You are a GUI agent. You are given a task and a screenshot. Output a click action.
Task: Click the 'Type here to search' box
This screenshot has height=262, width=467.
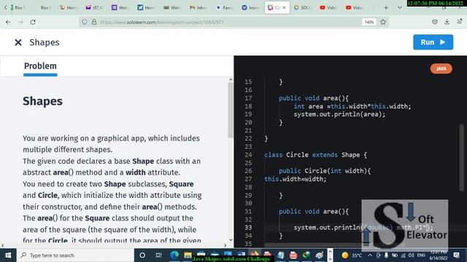point(75,255)
